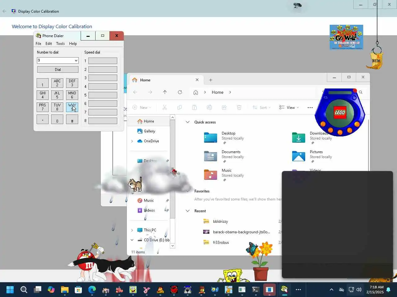Screen dimensions: 397x297
Task: Refresh the File Explorer Home view
Action: click(x=180, y=92)
